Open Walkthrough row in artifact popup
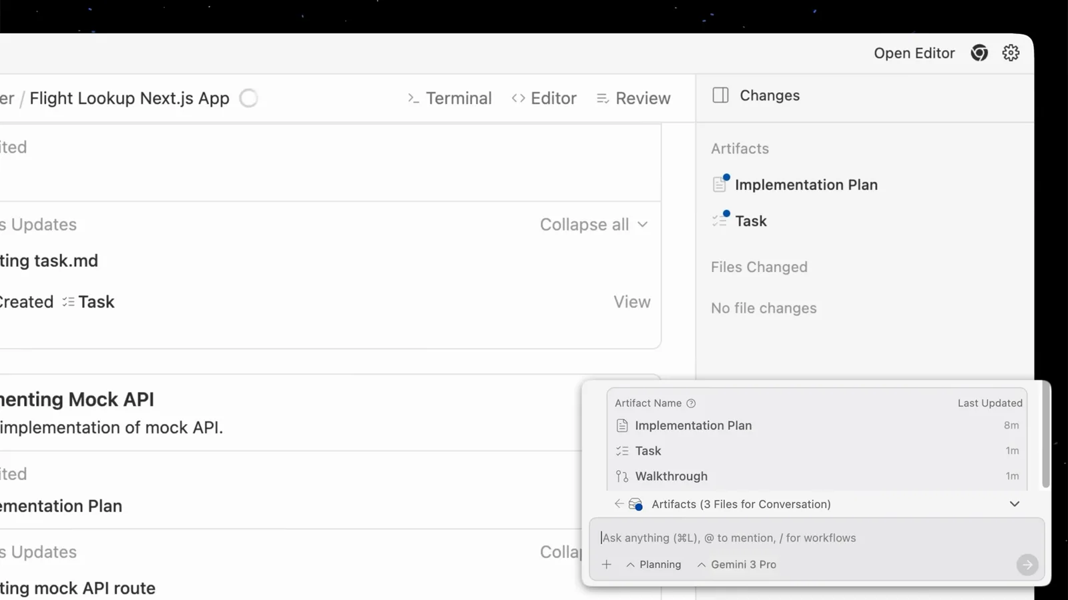This screenshot has height=600, width=1068. tap(817, 476)
